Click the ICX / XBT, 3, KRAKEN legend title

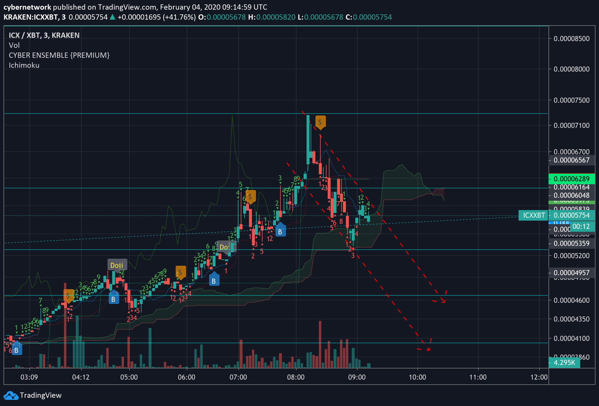pyautogui.click(x=44, y=35)
